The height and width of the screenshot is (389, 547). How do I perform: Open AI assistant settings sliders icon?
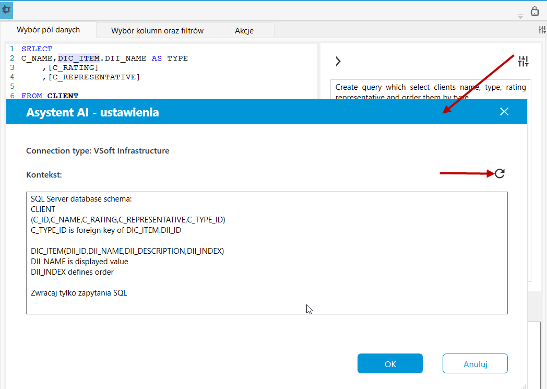(523, 62)
